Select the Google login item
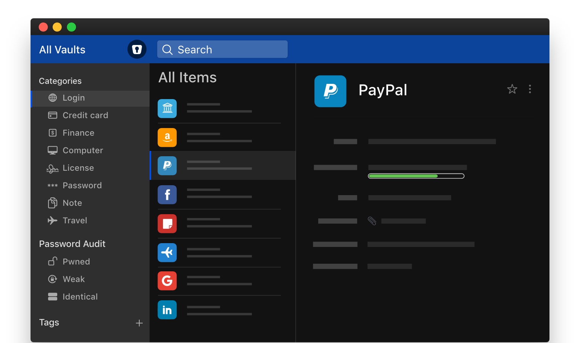Image resolution: width=580 pixels, height=343 pixels. [219, 281]
